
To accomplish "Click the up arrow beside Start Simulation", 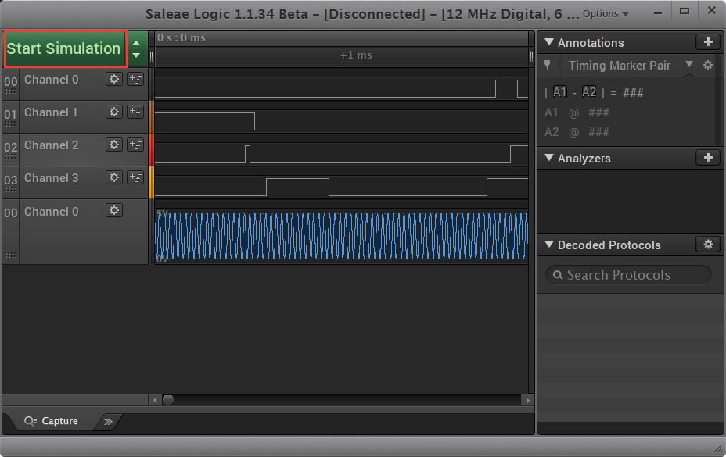I will [x=136, y=43].
